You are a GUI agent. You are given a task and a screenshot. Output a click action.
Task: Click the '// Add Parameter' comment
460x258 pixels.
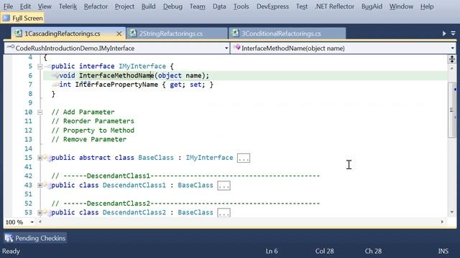coord(83,112)
